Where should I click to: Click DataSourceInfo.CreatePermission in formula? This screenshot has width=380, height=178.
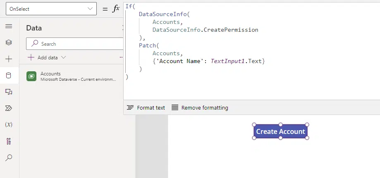205,30
